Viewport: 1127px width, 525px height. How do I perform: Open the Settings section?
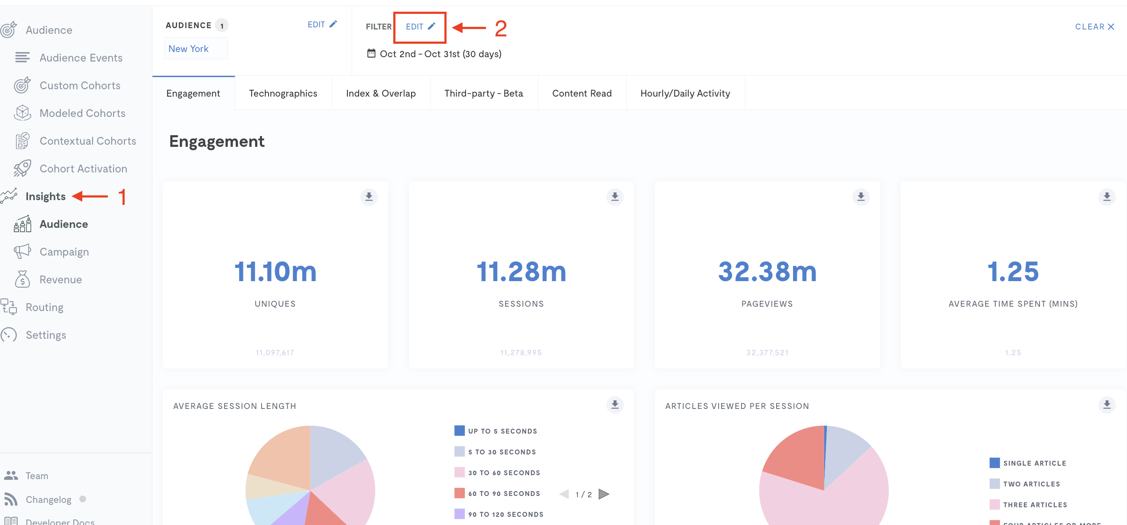click(x=46, y=335)
